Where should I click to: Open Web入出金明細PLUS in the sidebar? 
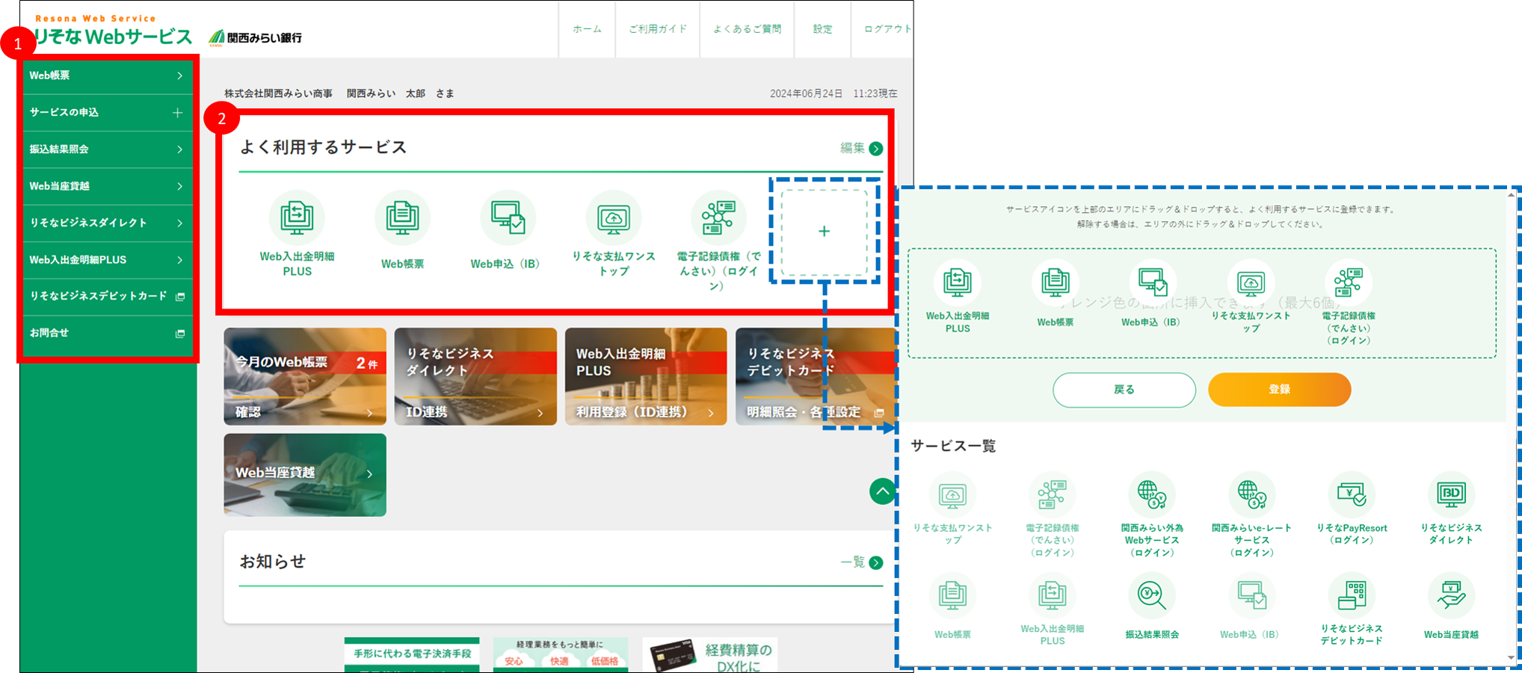pos(108,260)
